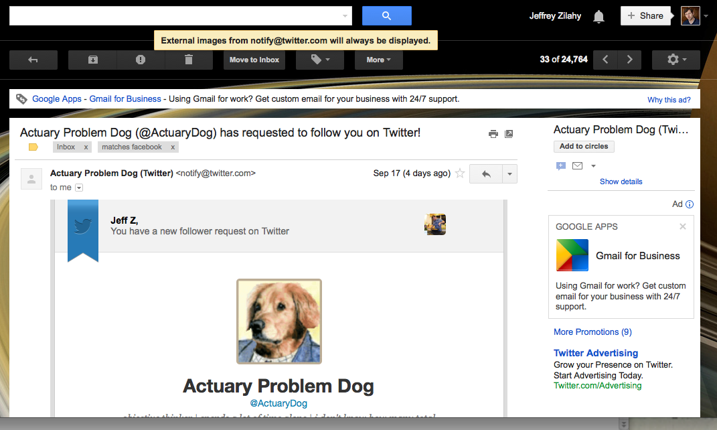Show recipient details next to 'to me'
The width and height of the screenshot is (717, 430).
click(x=79, y=188)
